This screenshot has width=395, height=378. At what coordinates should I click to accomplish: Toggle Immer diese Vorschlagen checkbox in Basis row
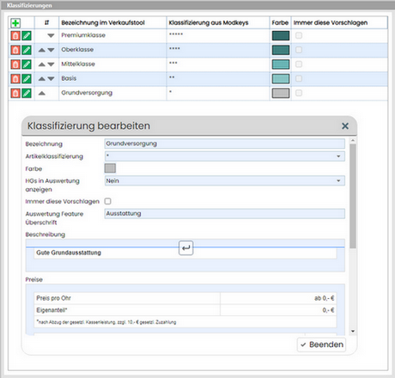(x=299, y=78)
